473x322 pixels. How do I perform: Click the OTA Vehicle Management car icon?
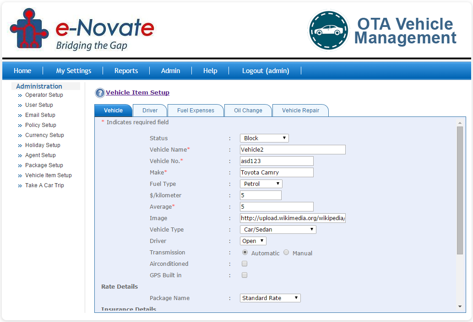point(328,30)
